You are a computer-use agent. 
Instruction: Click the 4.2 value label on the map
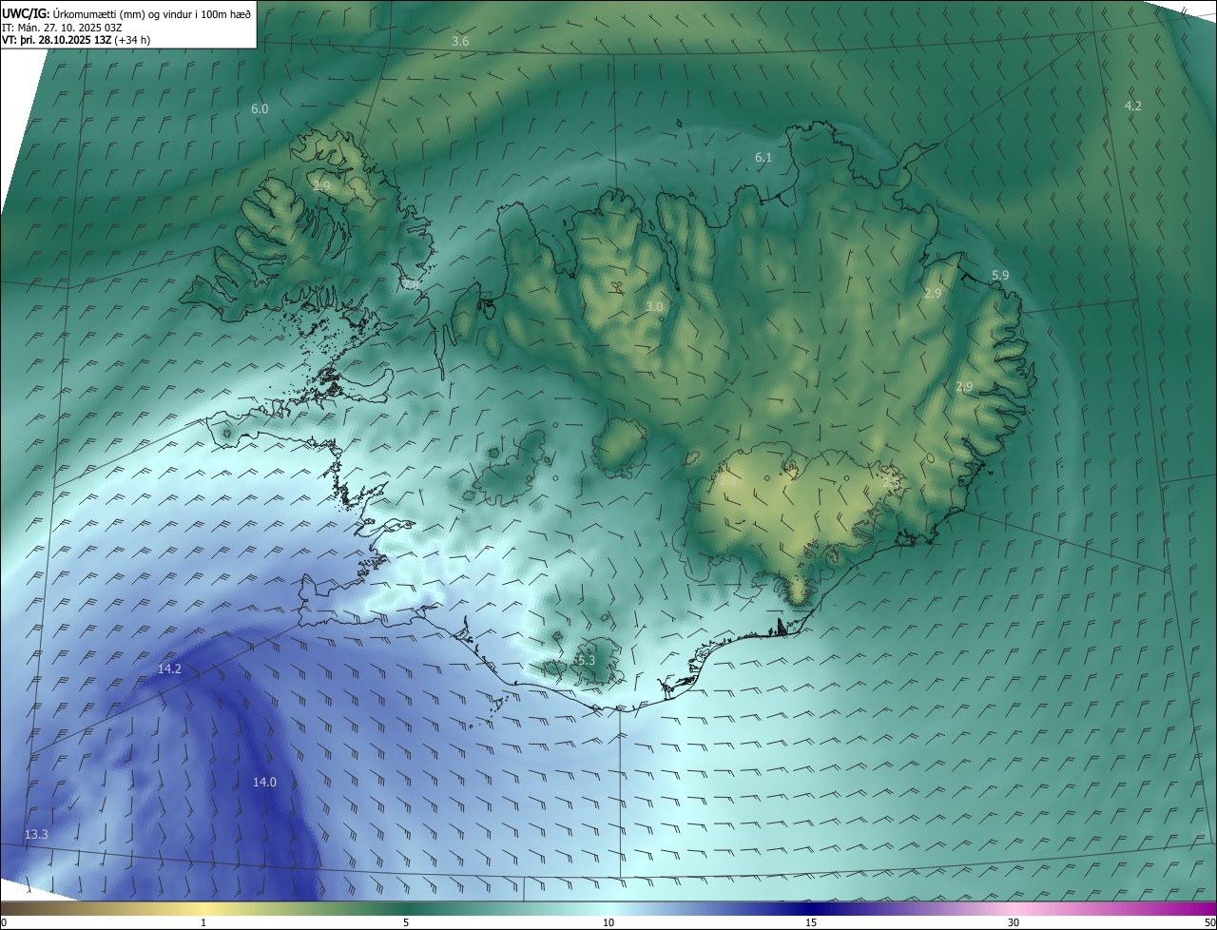[x=1132, y=106]
